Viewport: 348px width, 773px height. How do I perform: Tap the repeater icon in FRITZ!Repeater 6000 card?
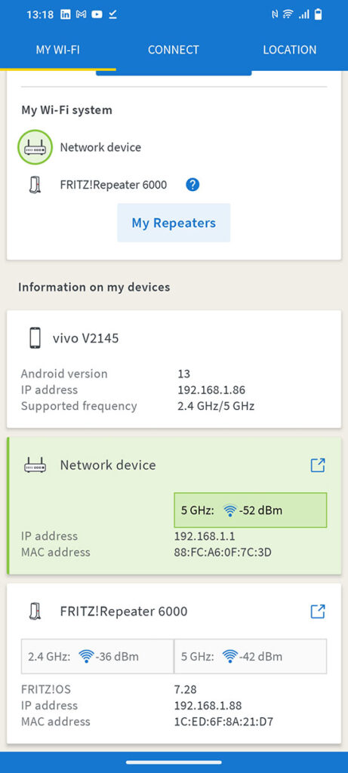coord(35,611)
